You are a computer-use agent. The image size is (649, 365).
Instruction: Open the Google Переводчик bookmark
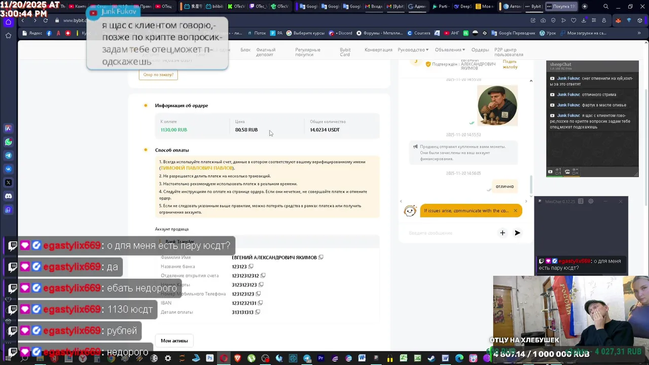pyautogui.click(x=513, y=33)
